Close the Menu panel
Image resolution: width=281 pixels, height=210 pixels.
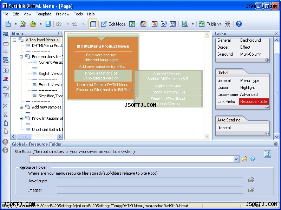[60, 33]
